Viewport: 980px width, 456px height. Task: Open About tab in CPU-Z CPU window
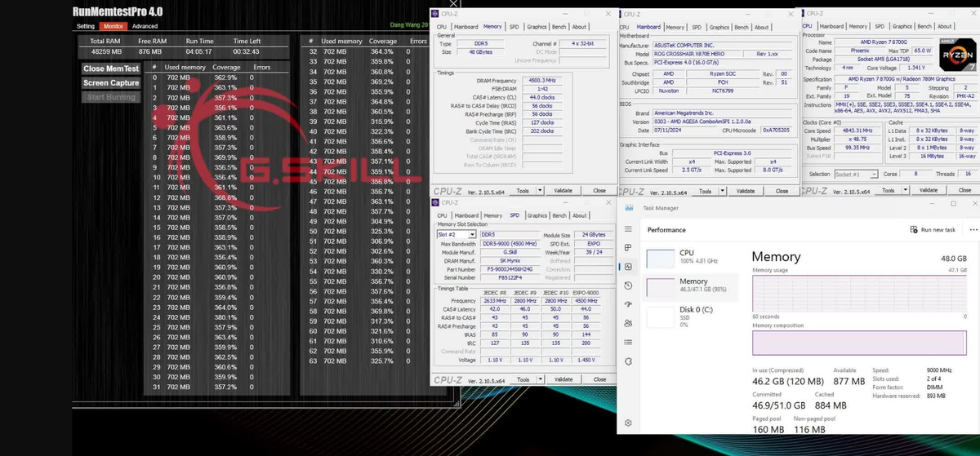pos(944,27)
